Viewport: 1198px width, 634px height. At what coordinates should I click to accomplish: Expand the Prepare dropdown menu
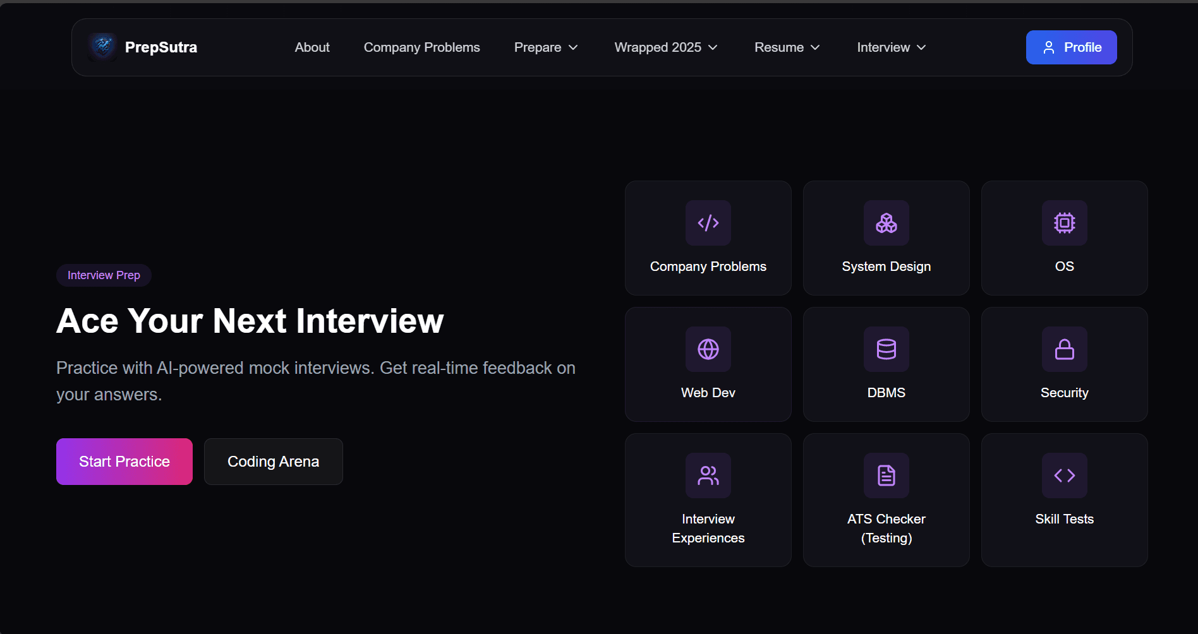coord(545,47)
